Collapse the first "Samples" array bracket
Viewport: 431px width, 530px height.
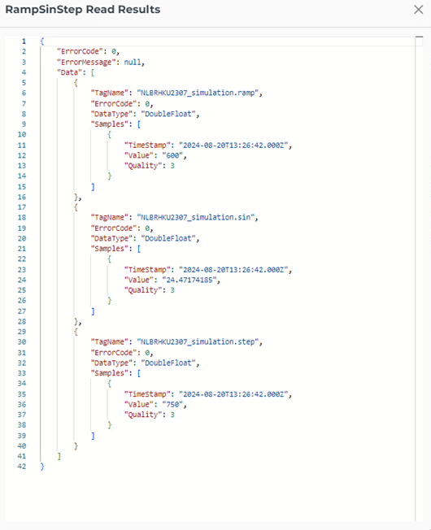tap(138, 124)
